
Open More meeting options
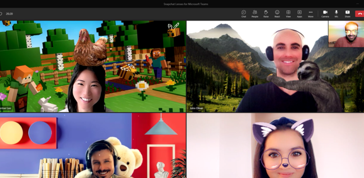pyautogui.click(x=311, y=14)
